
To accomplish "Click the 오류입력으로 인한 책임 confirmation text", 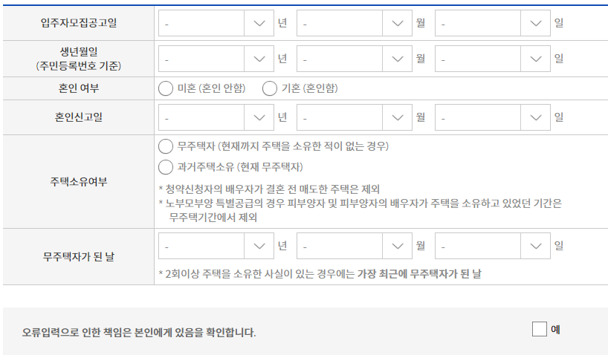I will (139, 333).
